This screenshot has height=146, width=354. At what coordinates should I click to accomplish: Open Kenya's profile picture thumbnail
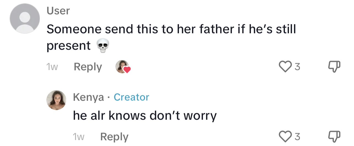click(56, 100)
